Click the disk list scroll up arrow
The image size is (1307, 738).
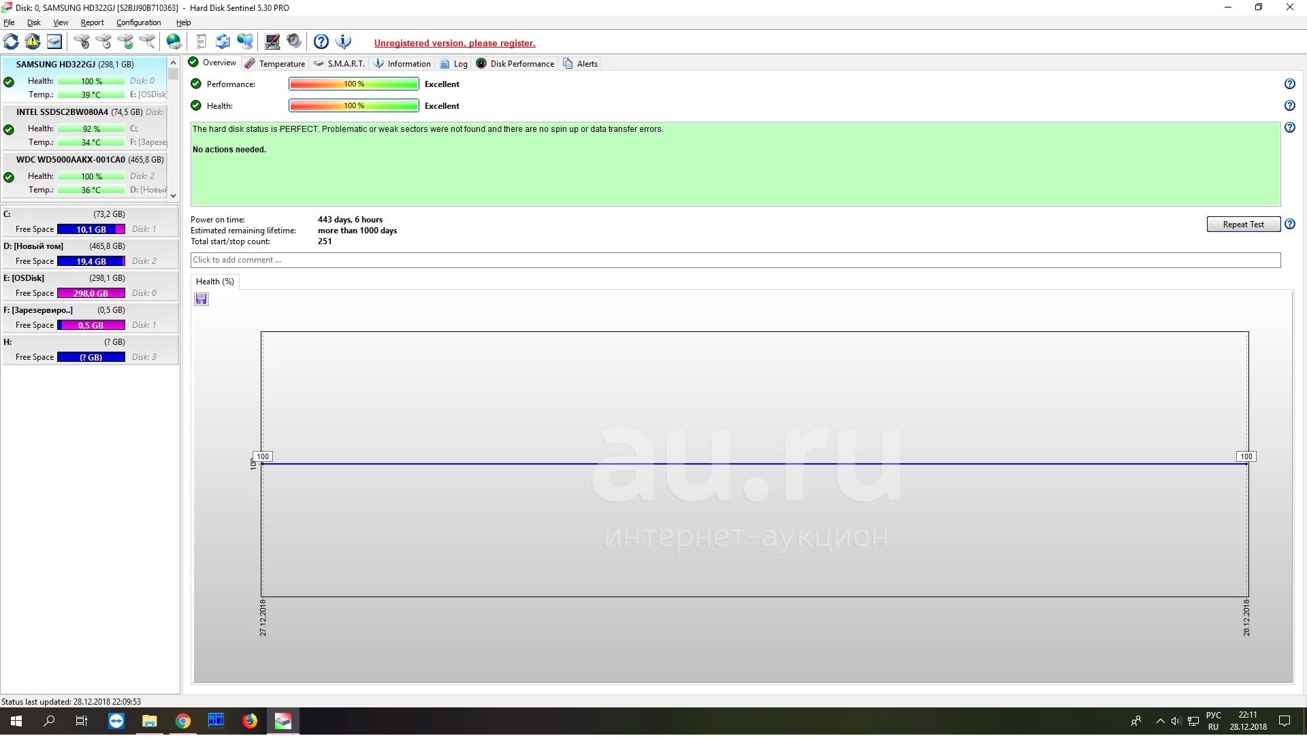click(x=174, y=63)
